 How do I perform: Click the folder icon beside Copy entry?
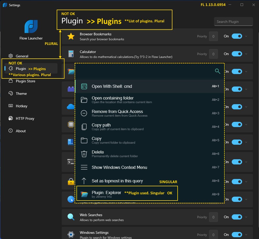pyautogui.click(x=84, y=141)
